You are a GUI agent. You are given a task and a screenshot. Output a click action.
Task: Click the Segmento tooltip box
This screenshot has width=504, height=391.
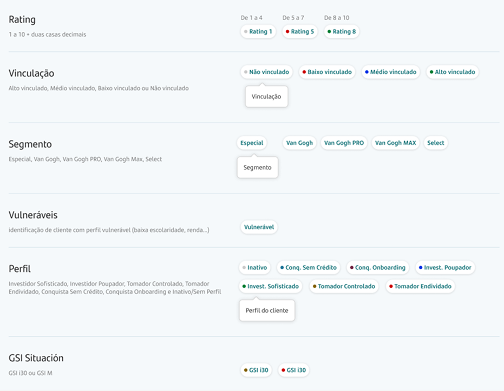[x=258, y=167]
